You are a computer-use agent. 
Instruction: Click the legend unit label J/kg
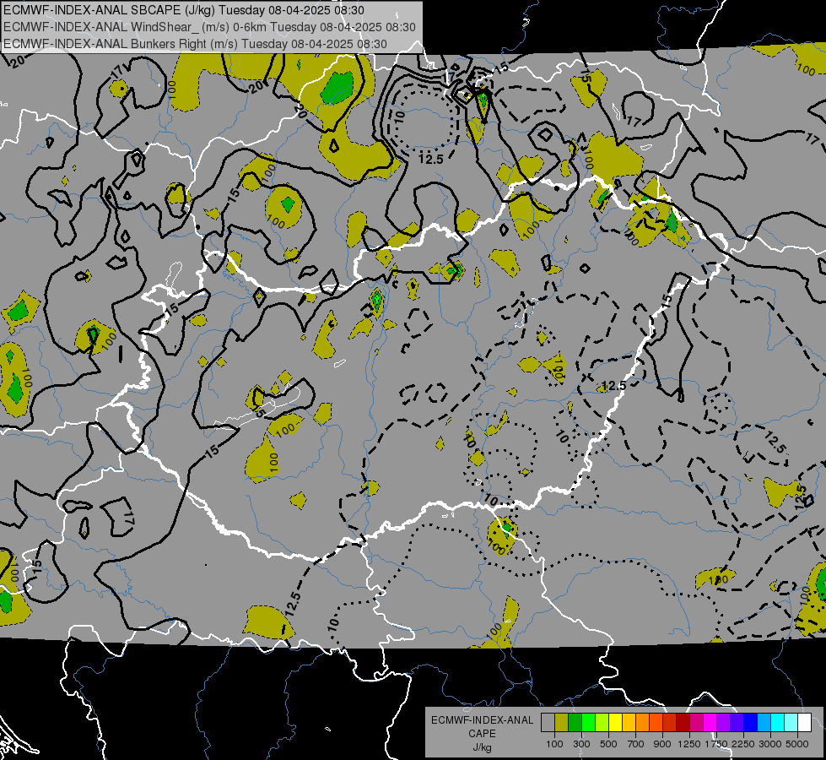(x=482, y=747)
